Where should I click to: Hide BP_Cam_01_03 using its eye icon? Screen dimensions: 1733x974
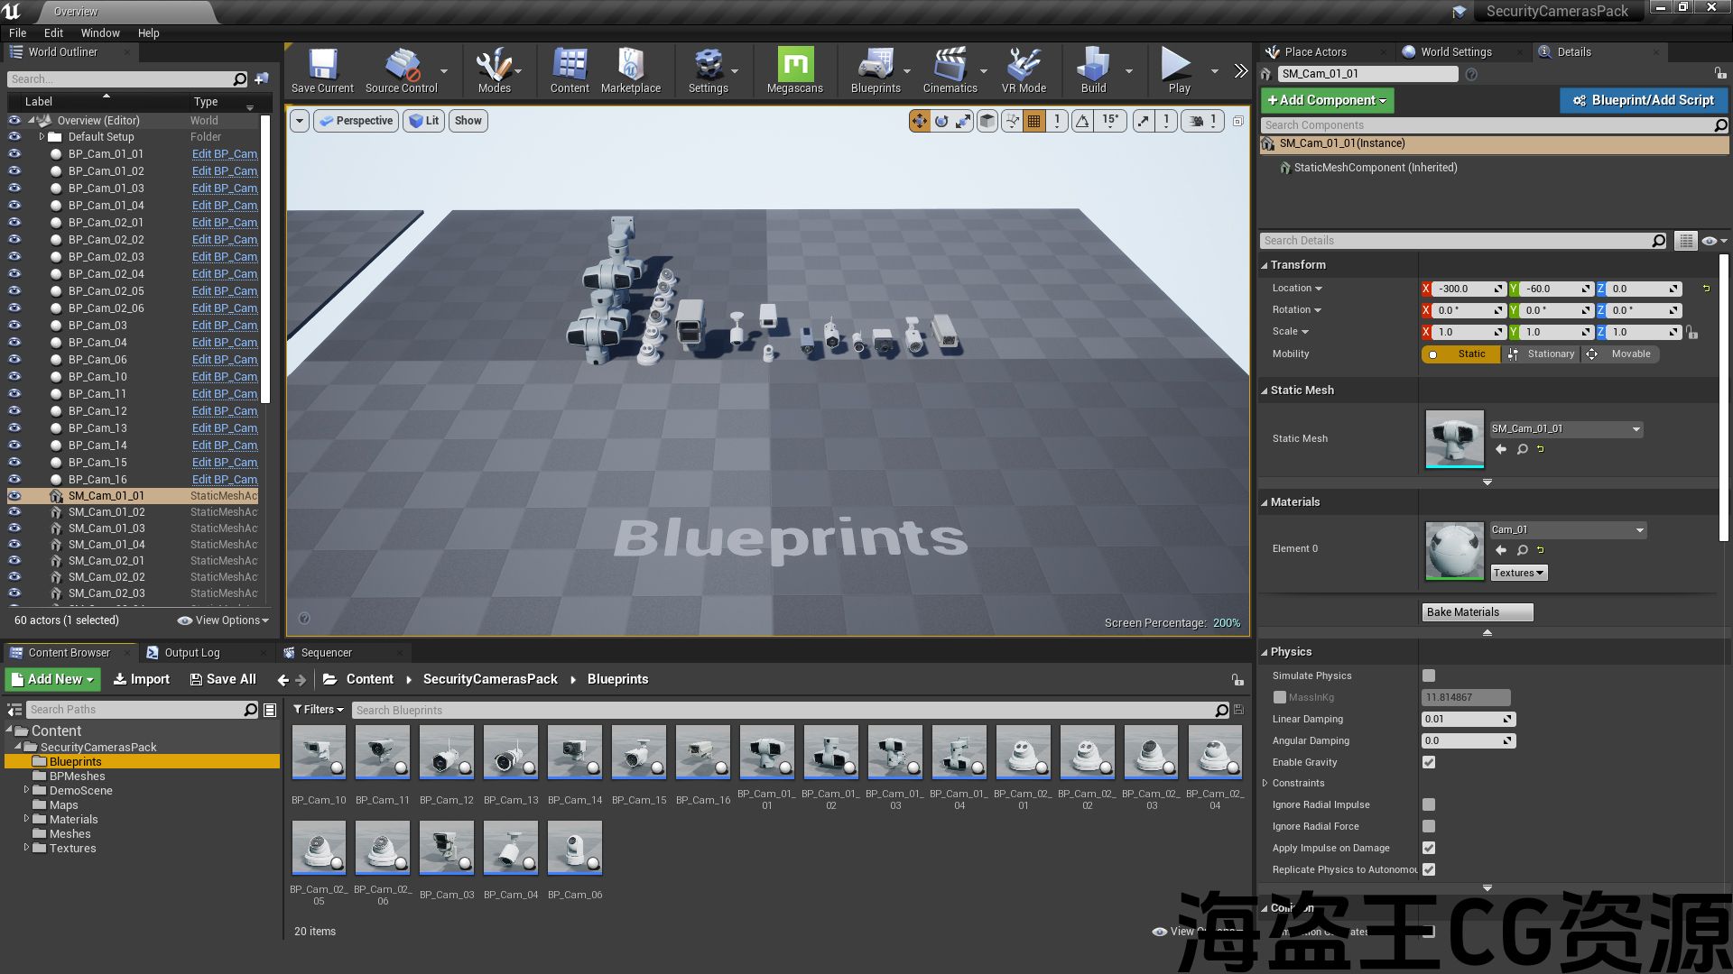tap(14, 188)
